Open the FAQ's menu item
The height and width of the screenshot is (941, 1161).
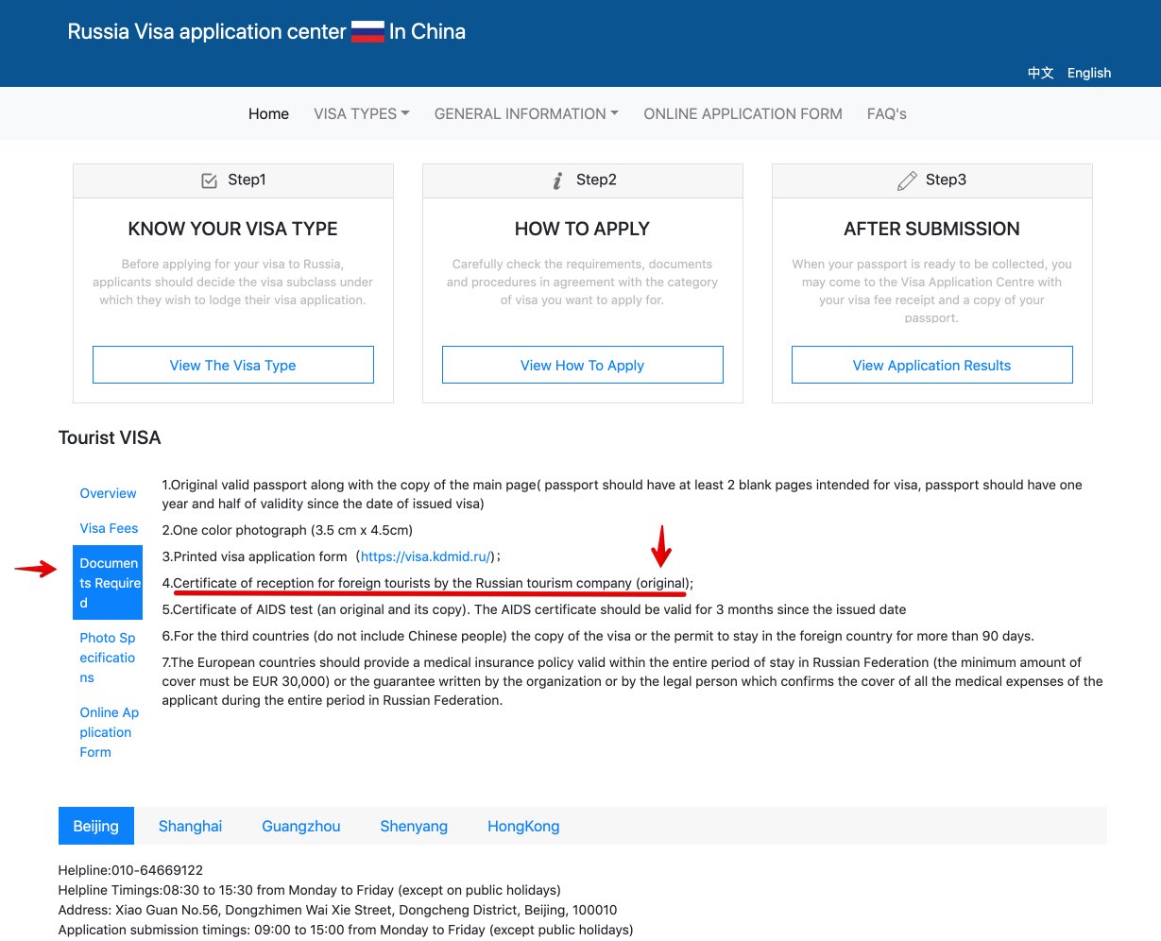[887, 113]
